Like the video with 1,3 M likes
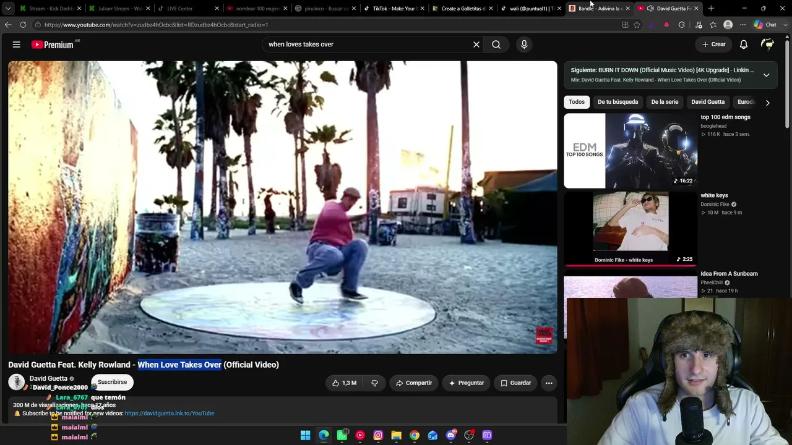 [344, 383]
